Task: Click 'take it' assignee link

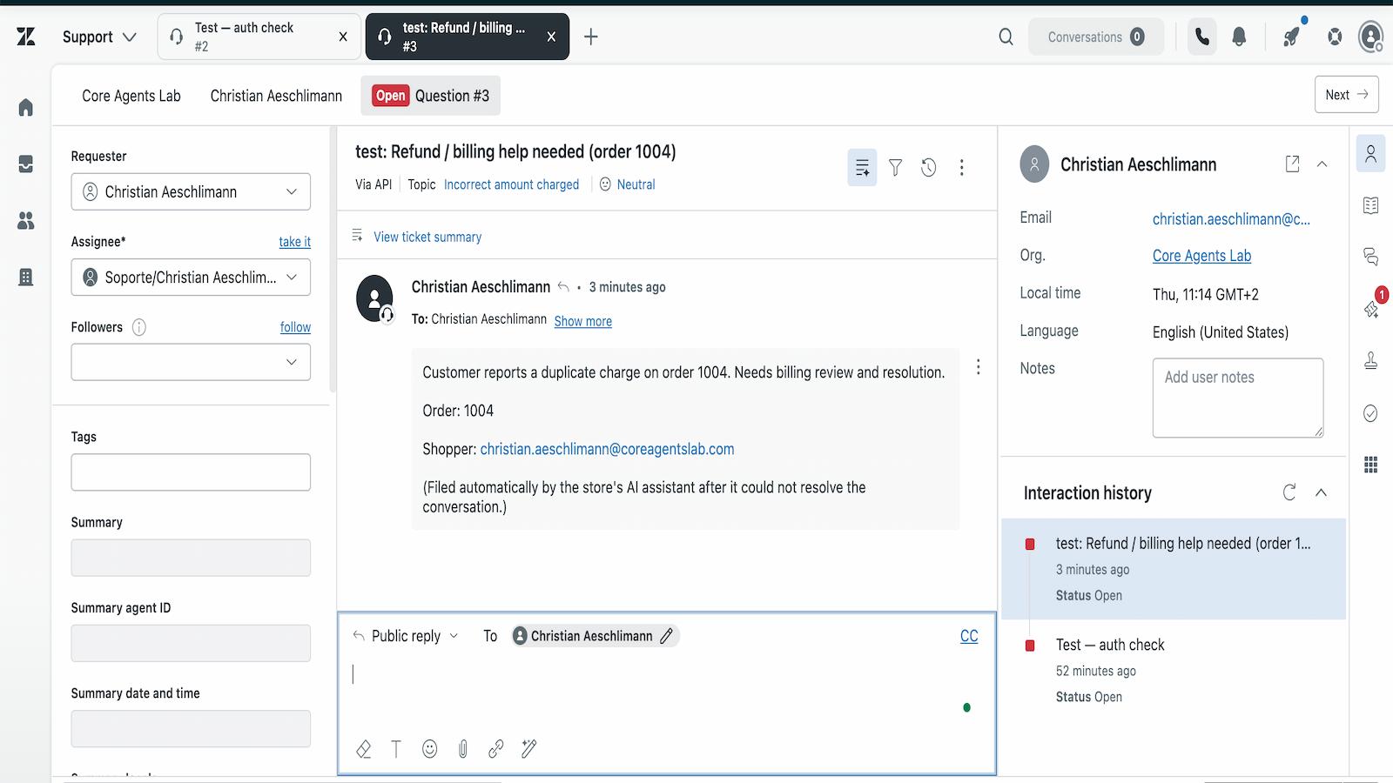Action: (294, 242)
